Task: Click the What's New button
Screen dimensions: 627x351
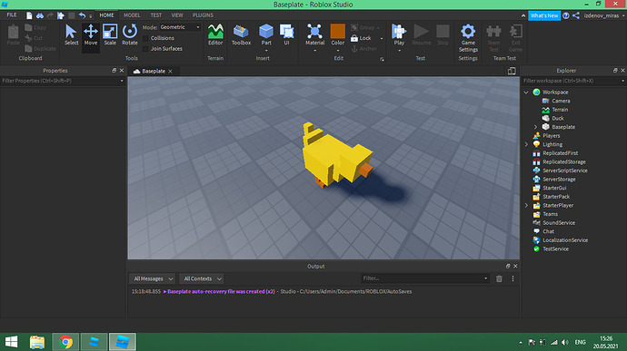Action: tap(544, 15)
